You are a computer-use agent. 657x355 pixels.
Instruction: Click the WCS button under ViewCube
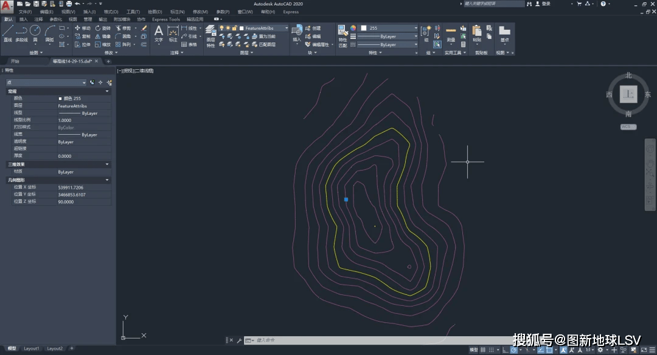[x=628, y=127]
